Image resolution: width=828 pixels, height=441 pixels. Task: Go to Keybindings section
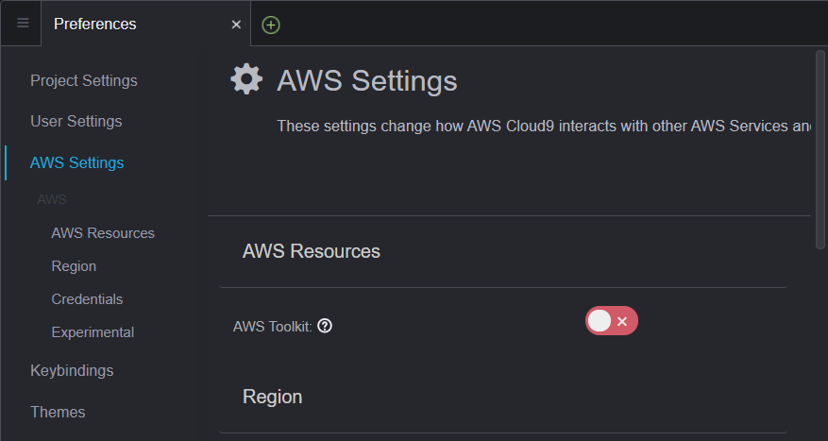pyautogui.click(x=72, y=371)
